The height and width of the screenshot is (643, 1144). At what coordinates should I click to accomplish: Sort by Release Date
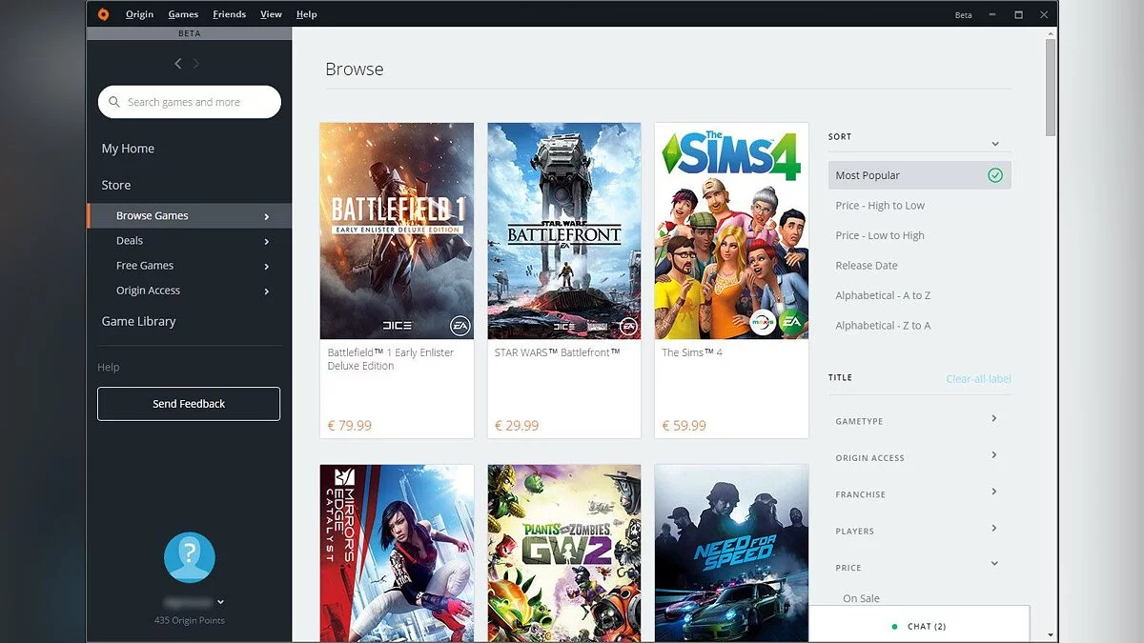click(x=867, y=266)
